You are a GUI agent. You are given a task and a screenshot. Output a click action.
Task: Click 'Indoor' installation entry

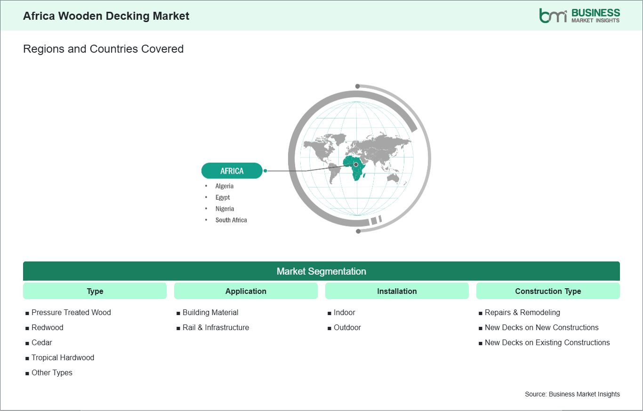pos(345,312)
